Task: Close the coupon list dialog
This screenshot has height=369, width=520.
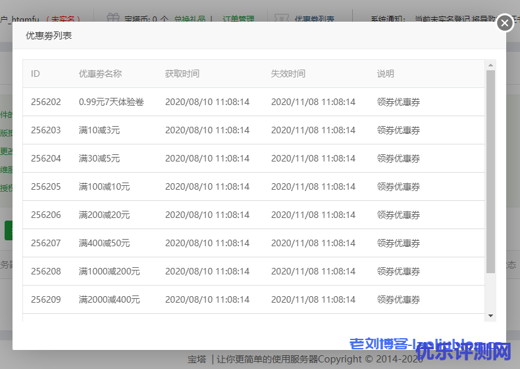Action: 504,23
